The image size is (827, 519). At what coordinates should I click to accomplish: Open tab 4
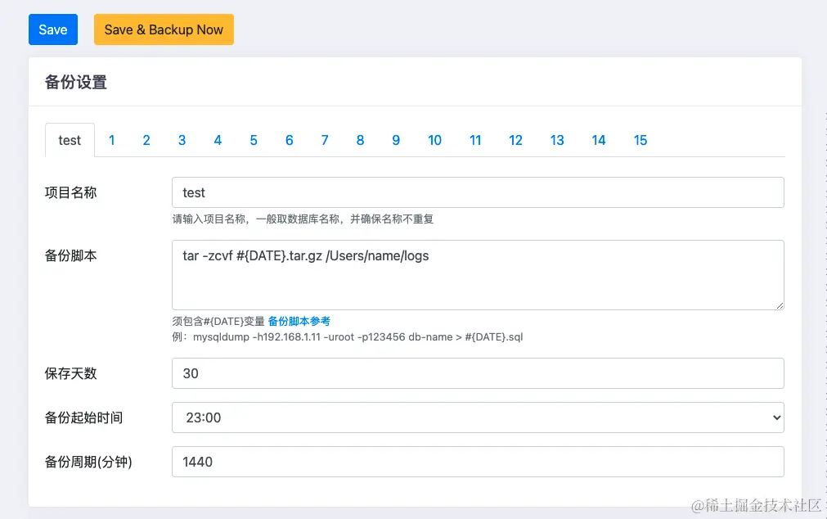pos(218,140)
